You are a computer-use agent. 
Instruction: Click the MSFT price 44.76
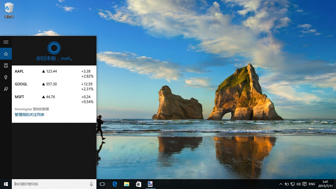[50, 97]
